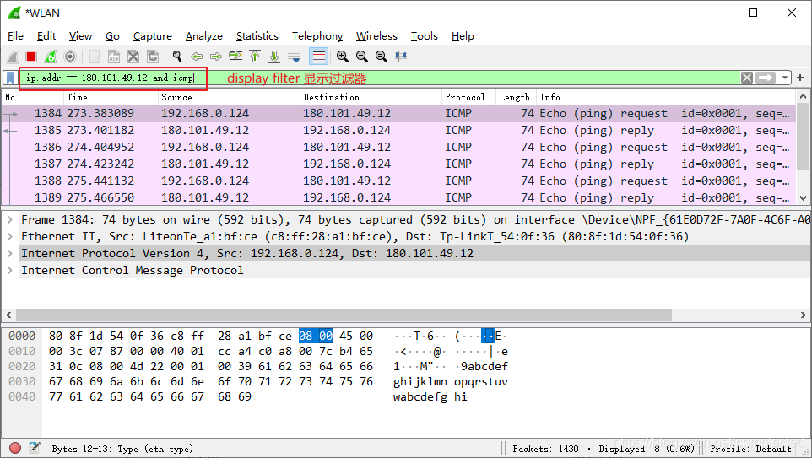Select packet 1389 echo reply row

click(x=398, y=197)
